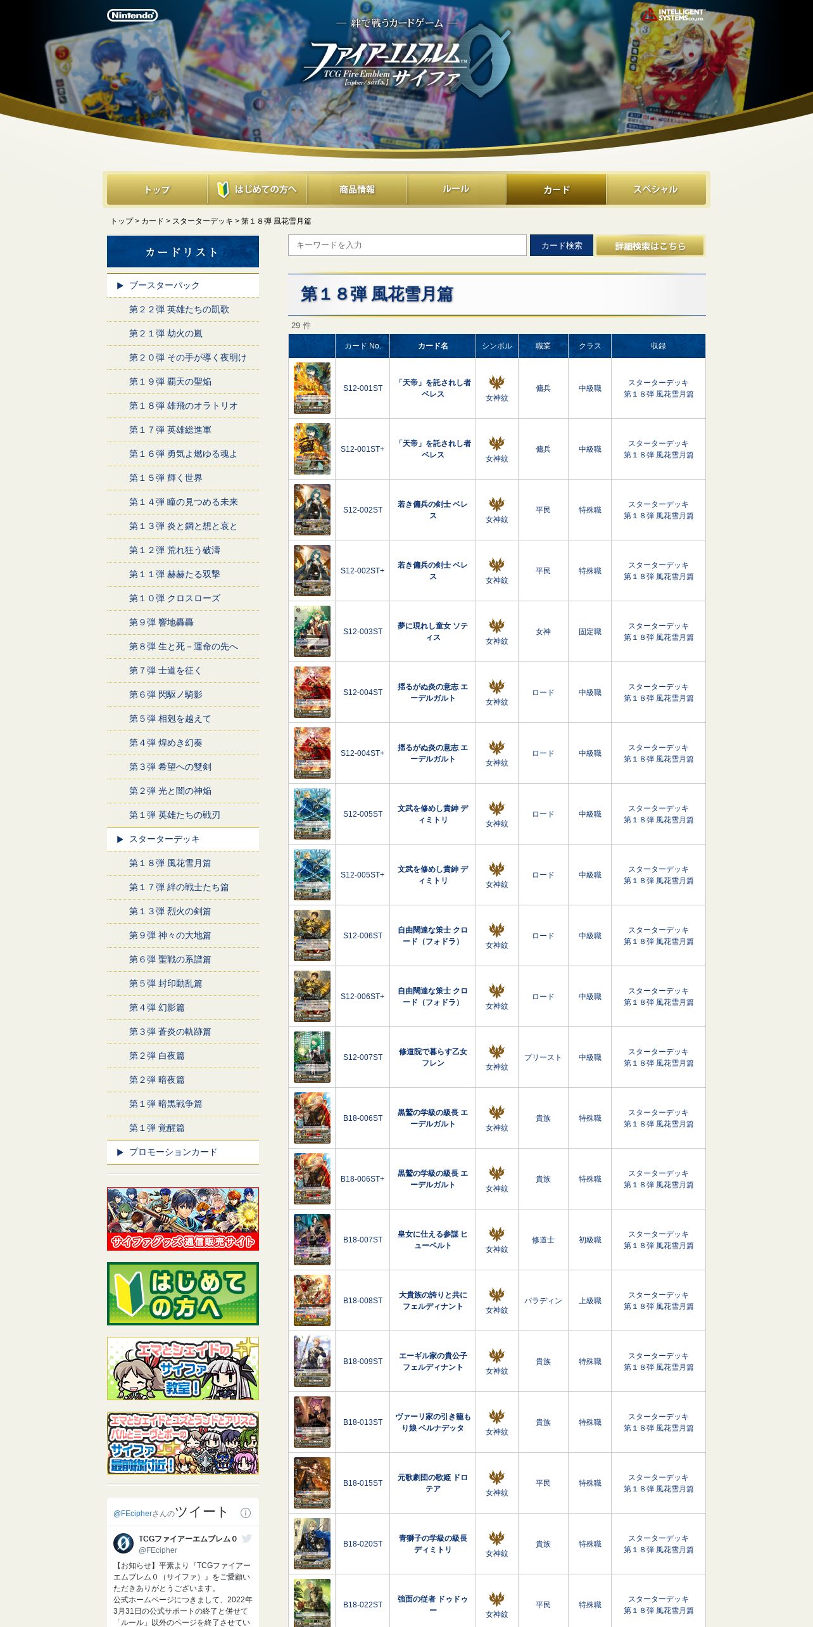Open エマとシェイドのサイファ教室 banner
The width and height of the screenshot is (813, 1627).
183,1369
